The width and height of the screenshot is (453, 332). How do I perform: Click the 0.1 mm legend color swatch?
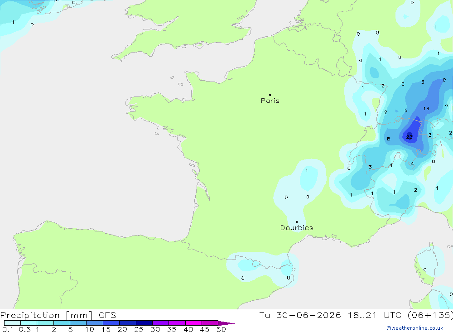point(12,323)
